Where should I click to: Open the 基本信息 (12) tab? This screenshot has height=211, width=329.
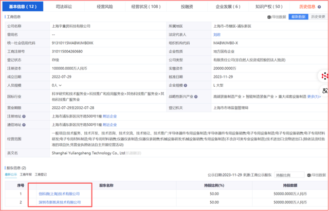click(23, 7)
